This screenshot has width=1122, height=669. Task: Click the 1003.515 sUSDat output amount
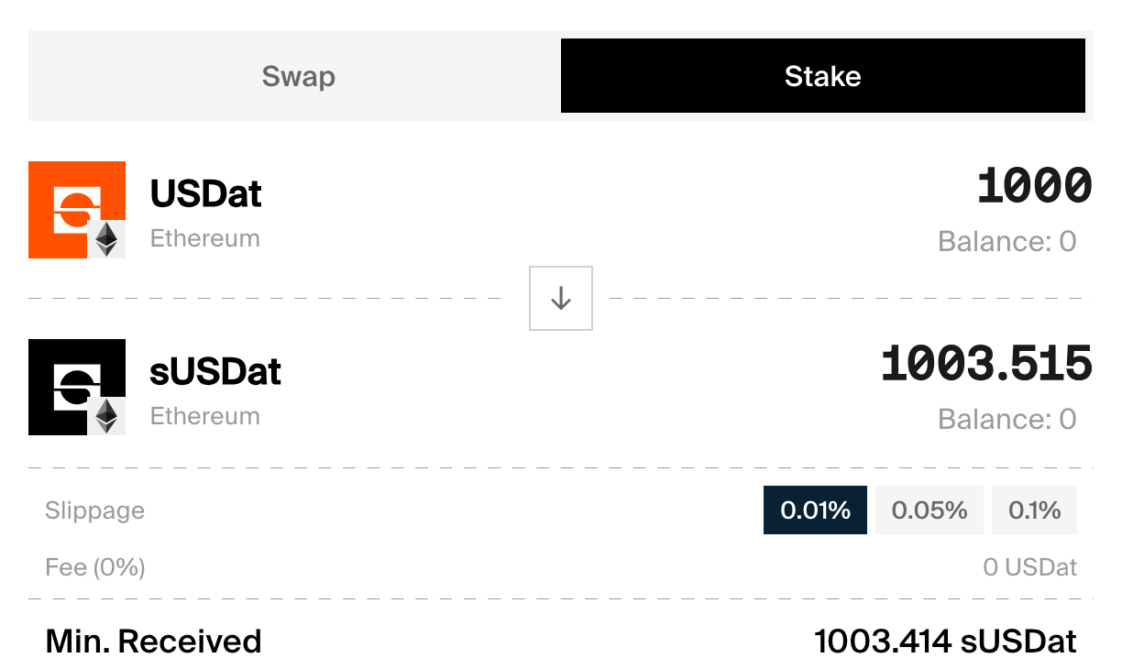tap(986, 364)
